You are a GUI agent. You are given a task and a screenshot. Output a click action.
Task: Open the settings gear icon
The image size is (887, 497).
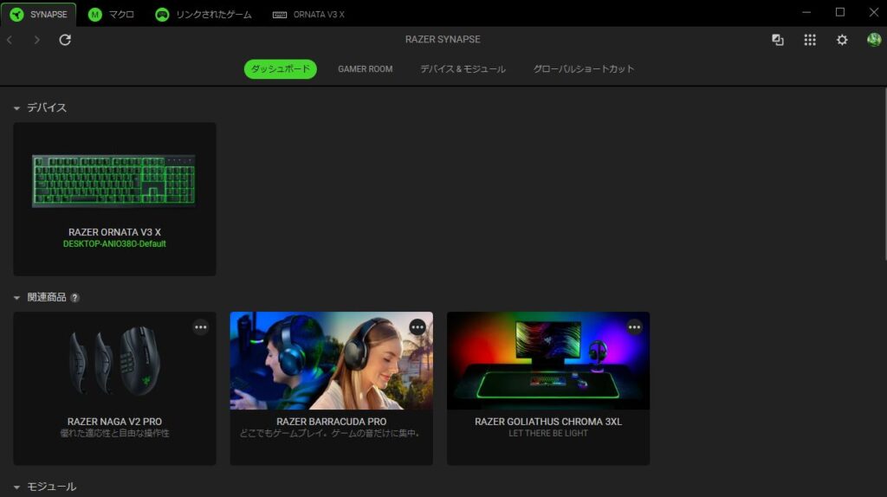click(841, 40)
